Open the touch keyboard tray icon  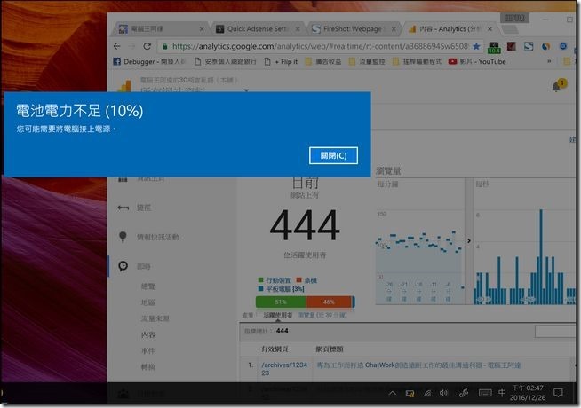pyautogui.click(x=485, y=393)
